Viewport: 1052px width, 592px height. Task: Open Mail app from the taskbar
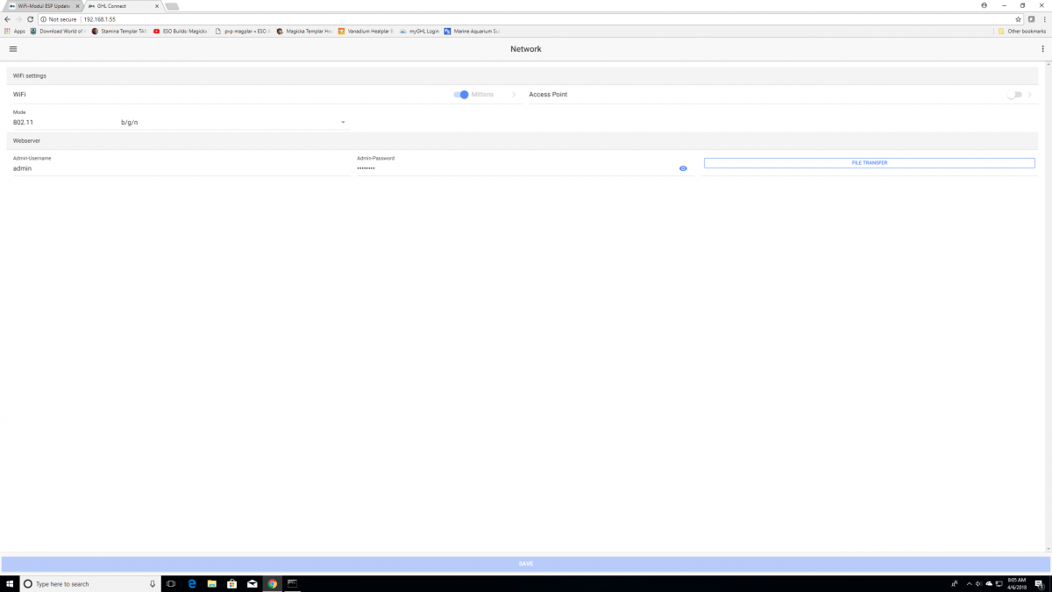tap(252, 583)
